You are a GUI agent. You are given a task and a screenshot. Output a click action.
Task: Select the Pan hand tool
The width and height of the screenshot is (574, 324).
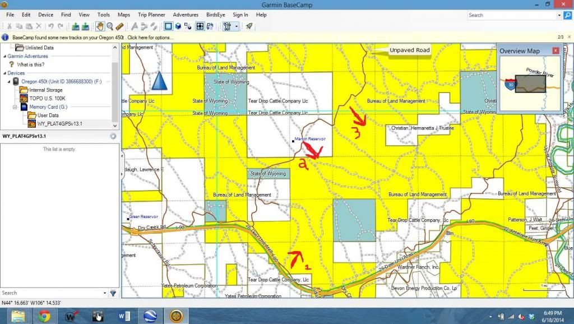click(x=100, y=26)
